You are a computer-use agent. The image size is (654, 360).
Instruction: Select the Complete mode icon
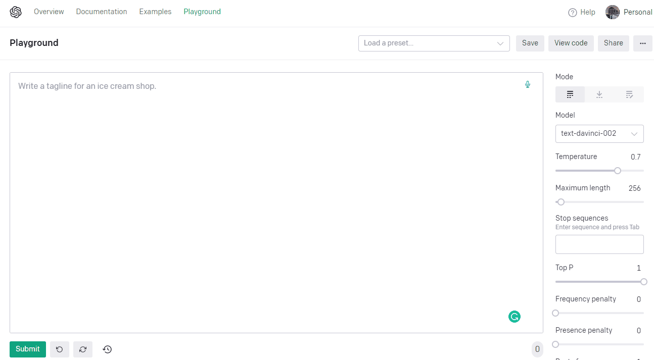pyautogui.click(x=570, y=94)
